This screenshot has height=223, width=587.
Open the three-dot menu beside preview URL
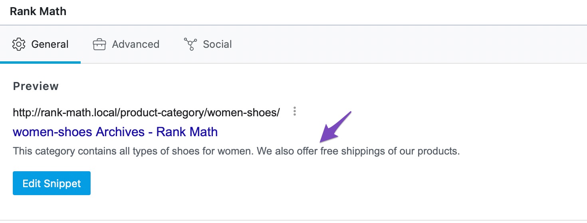click(x=295, y=111)
